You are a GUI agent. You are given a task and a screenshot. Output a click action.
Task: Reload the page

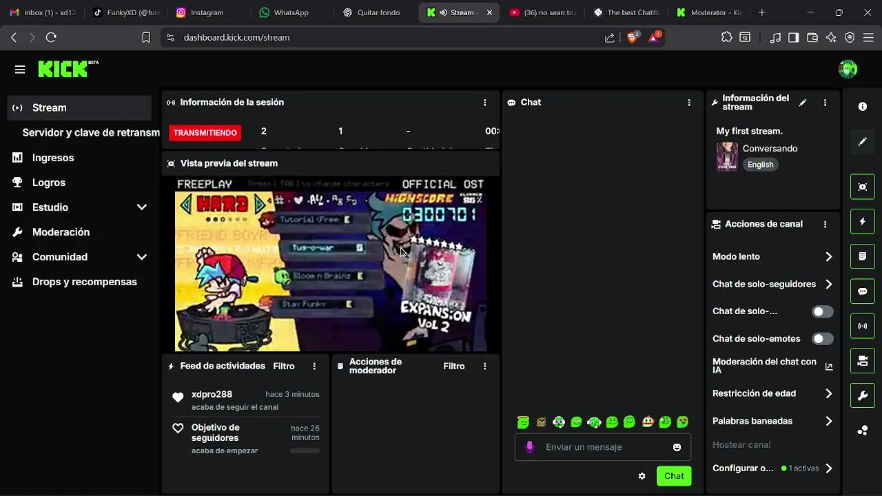pyautogui.click(x=51, y=37)
